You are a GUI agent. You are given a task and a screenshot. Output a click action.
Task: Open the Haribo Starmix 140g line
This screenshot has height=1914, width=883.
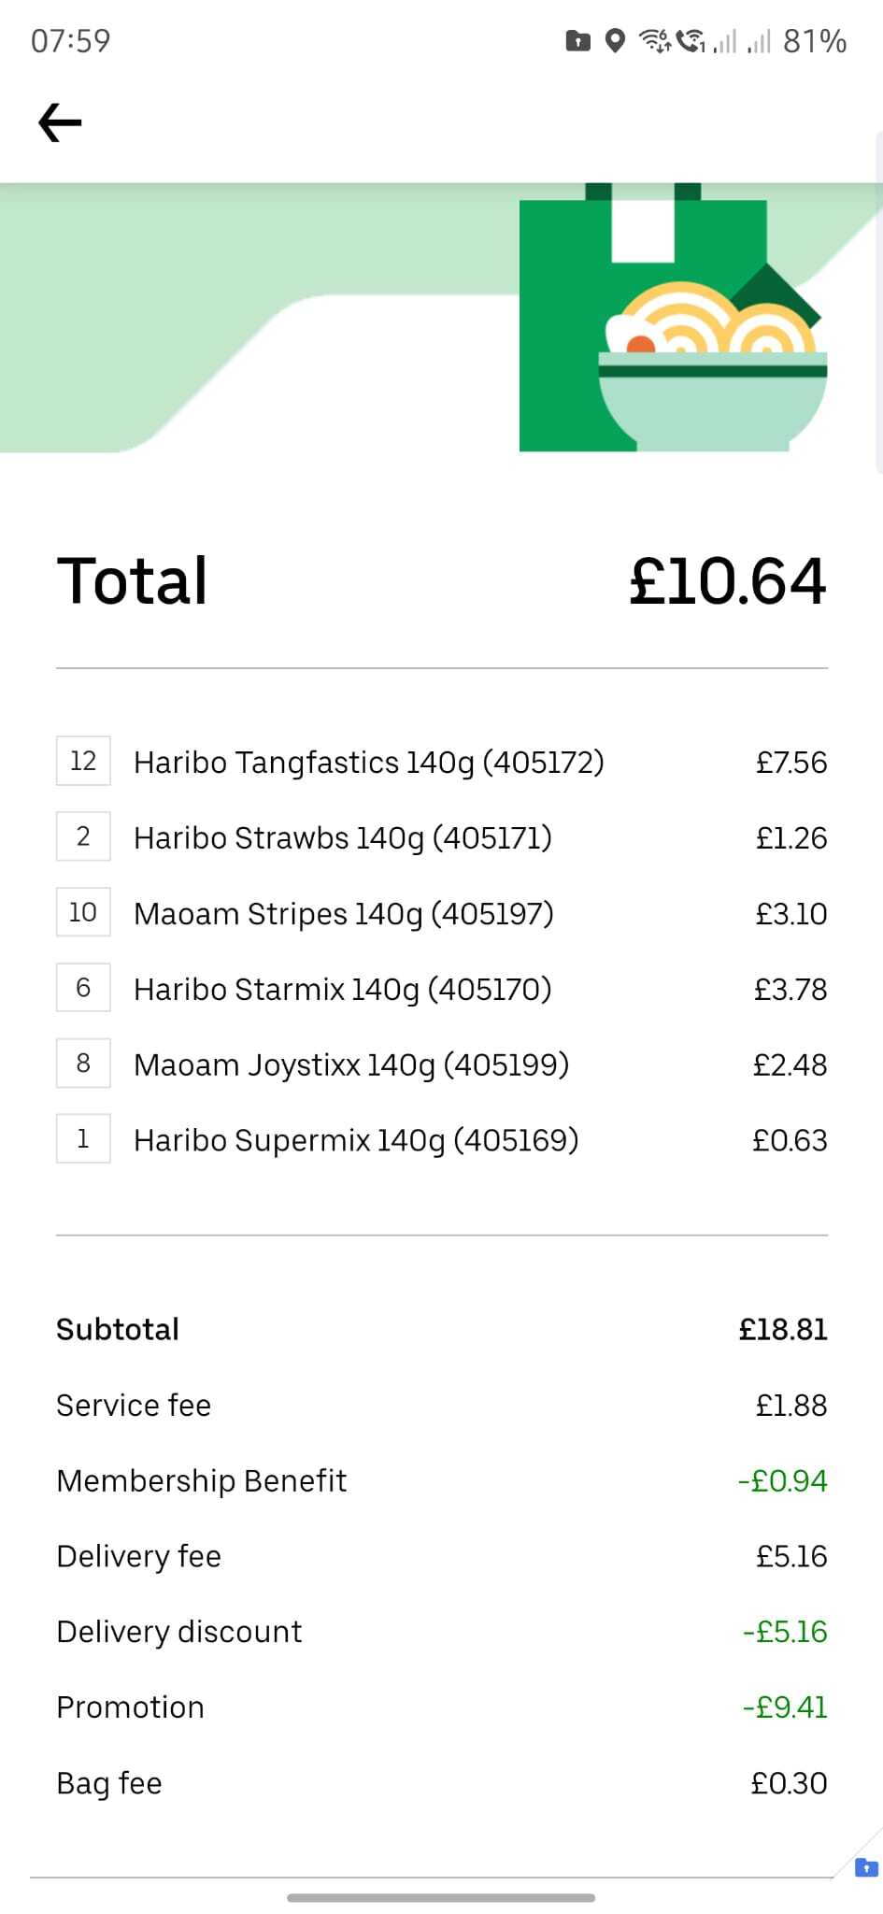coord(343,989)
